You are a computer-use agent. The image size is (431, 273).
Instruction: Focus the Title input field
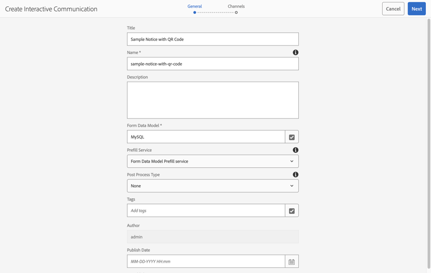click(x=213, y=39)
